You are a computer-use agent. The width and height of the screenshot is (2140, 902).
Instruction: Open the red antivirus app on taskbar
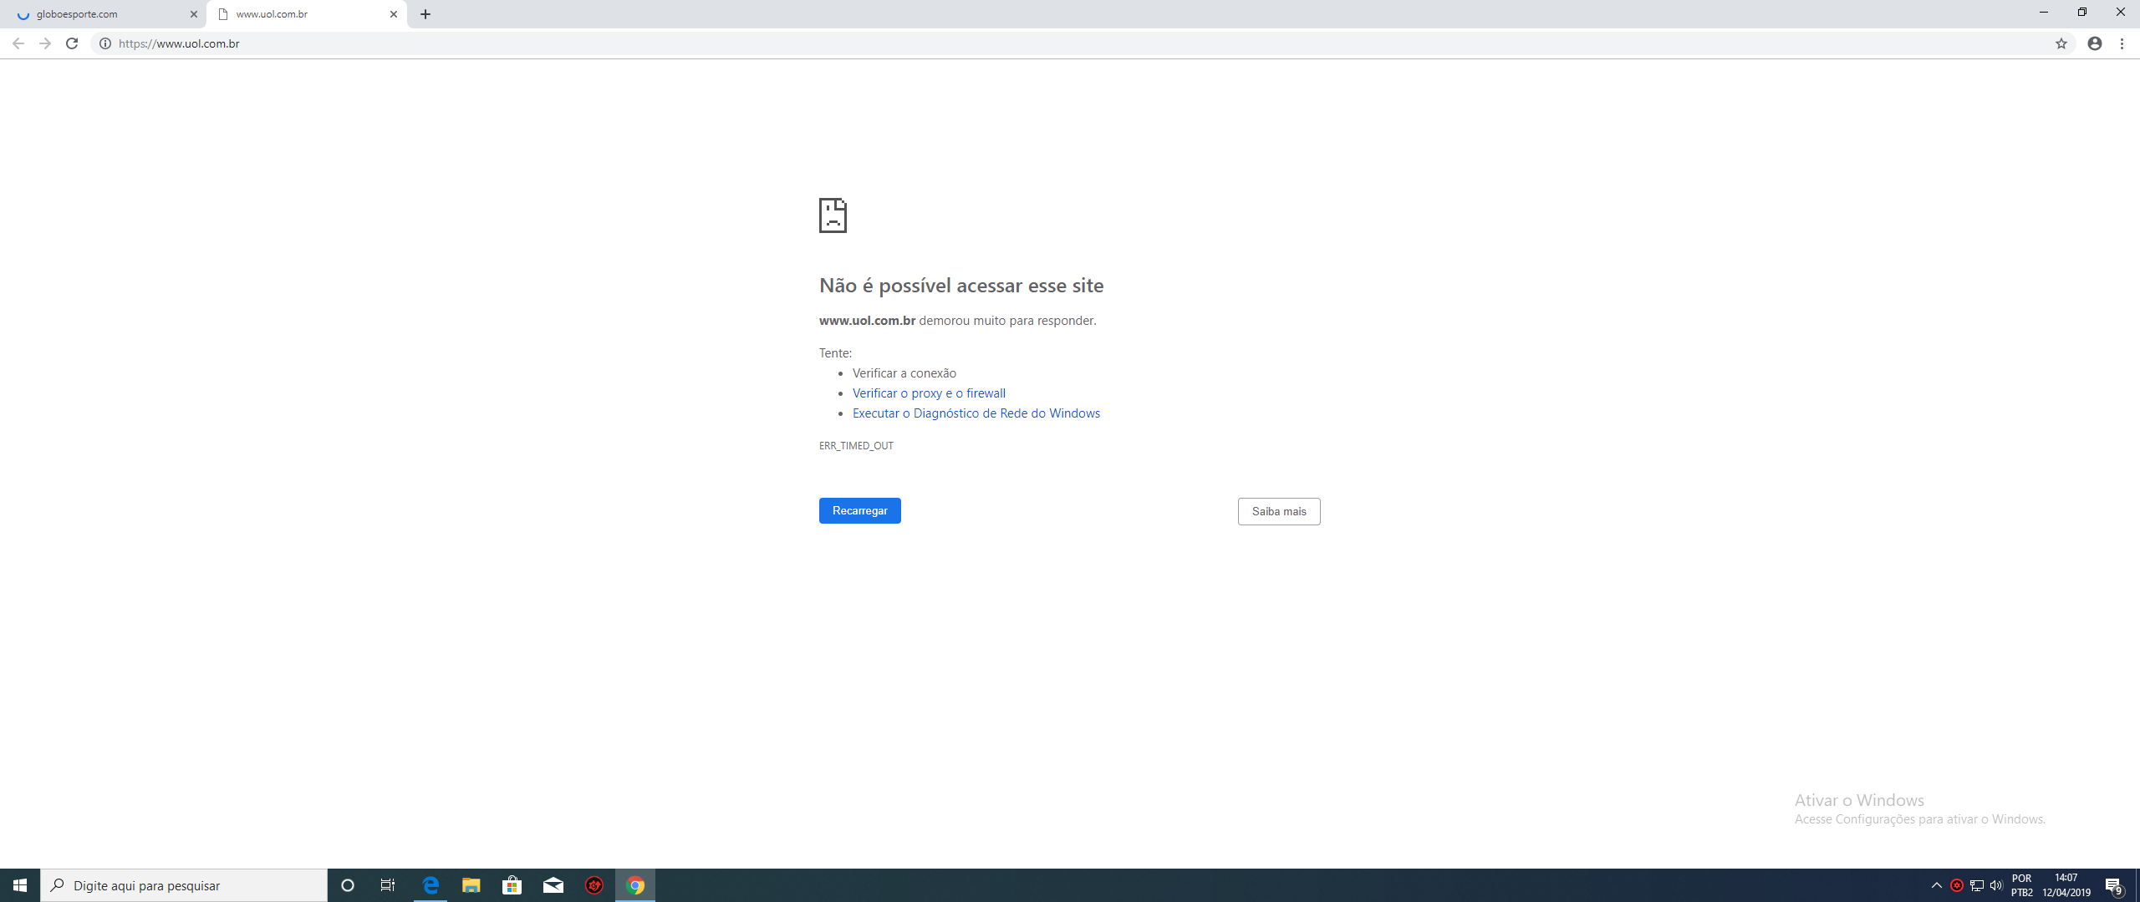click(594, 885)
